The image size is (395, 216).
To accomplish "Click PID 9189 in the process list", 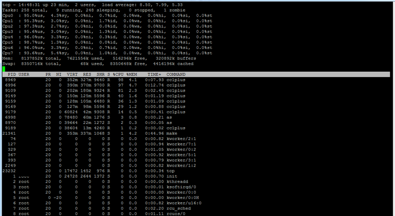I will (x=10, y=128).
